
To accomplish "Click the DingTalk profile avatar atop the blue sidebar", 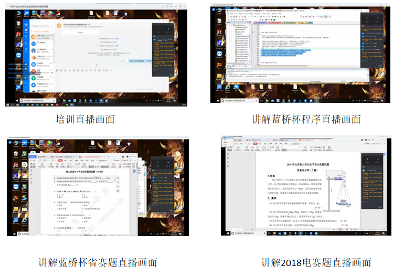I will pyautogui.click(x=26, y=25).
